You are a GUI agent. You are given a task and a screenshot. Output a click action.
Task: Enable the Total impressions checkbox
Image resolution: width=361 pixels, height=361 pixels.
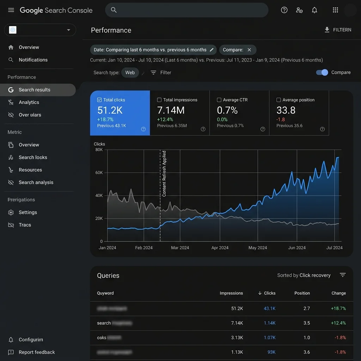click(x=159, y=100)
